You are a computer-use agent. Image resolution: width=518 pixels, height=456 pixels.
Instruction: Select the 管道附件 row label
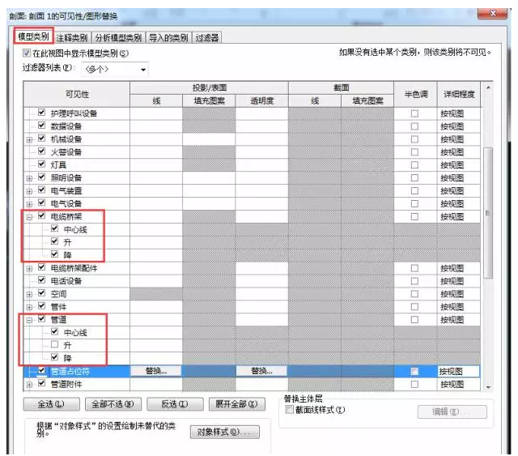click(x=66, y=384)
